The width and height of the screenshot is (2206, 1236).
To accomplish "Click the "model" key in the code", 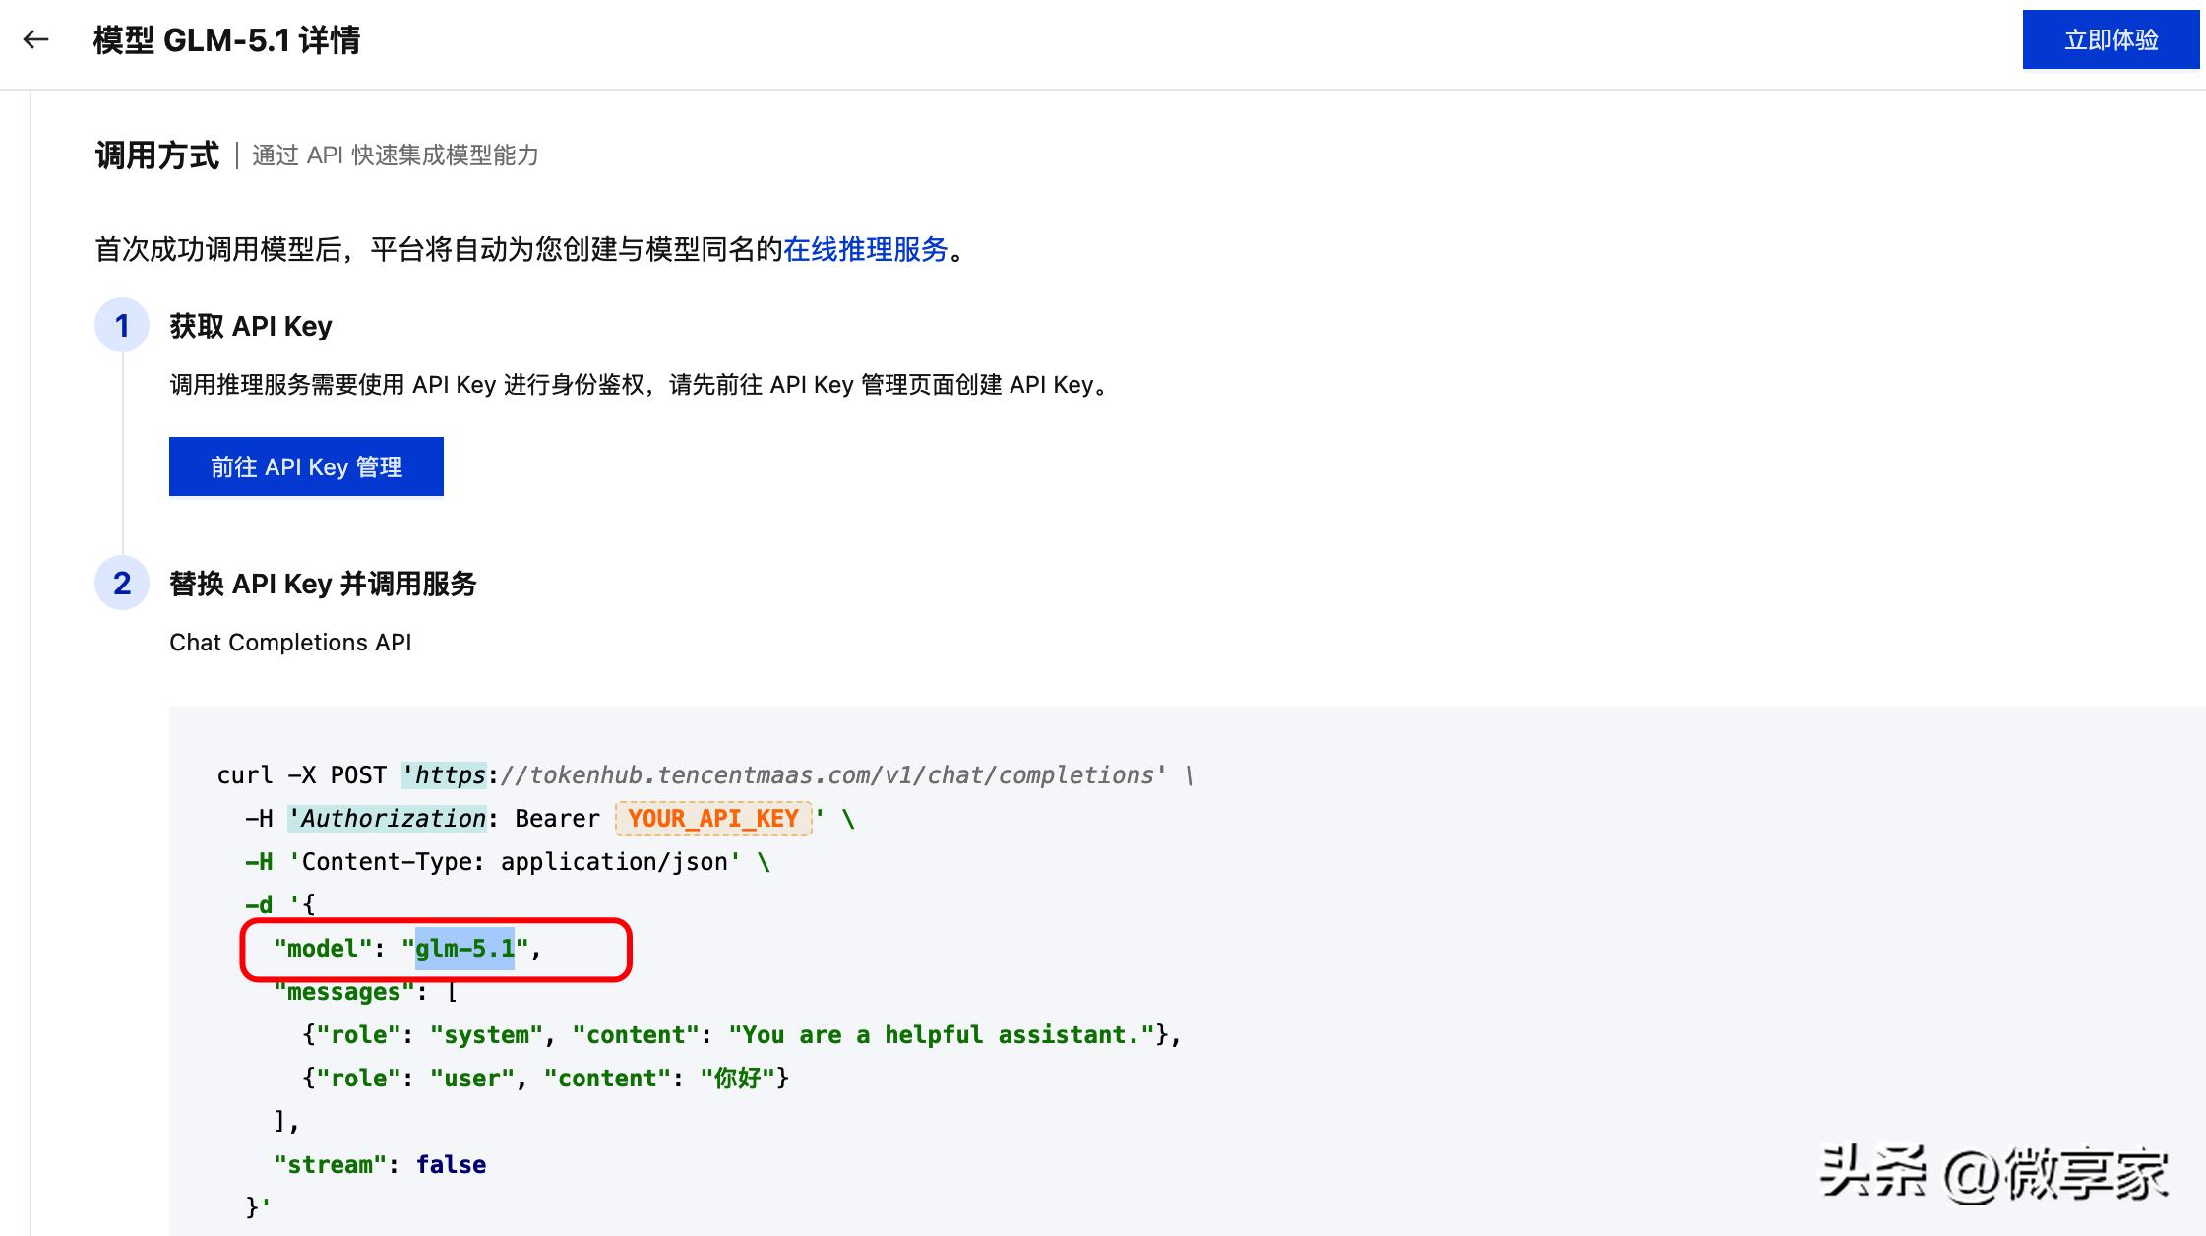I will 323,949.
